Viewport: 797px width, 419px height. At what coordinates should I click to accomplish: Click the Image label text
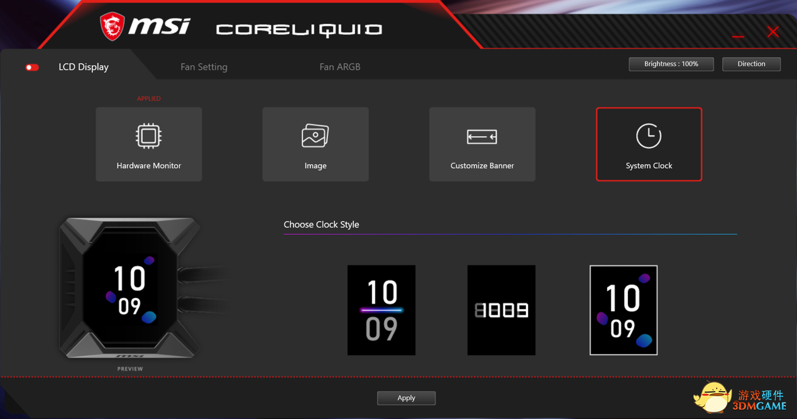(316, 166)
